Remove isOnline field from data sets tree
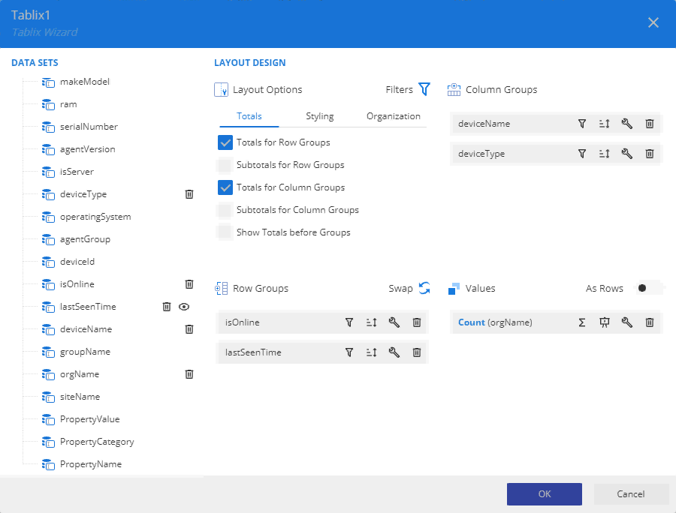676x513 pixels. (189, 284)
